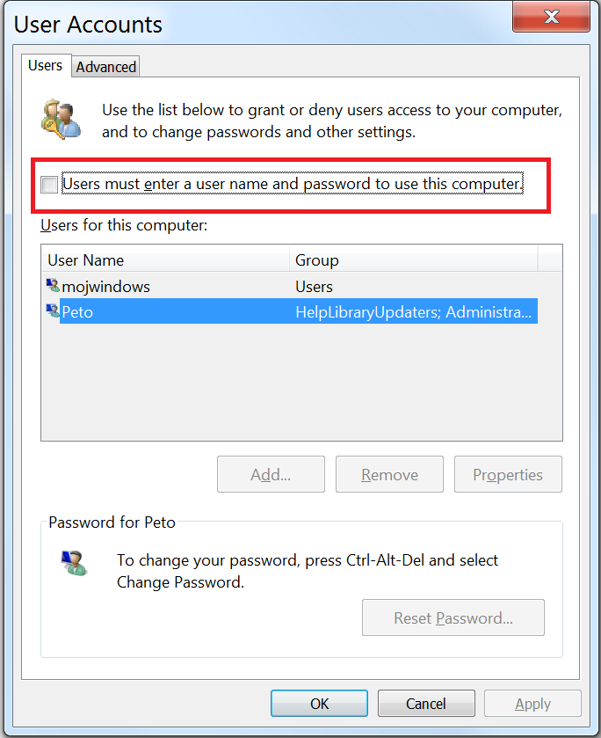This screenshot has width=601, height=738.
Task: Click the Reset Password... button
Action: pyautogui.click(x=453, y=617)
